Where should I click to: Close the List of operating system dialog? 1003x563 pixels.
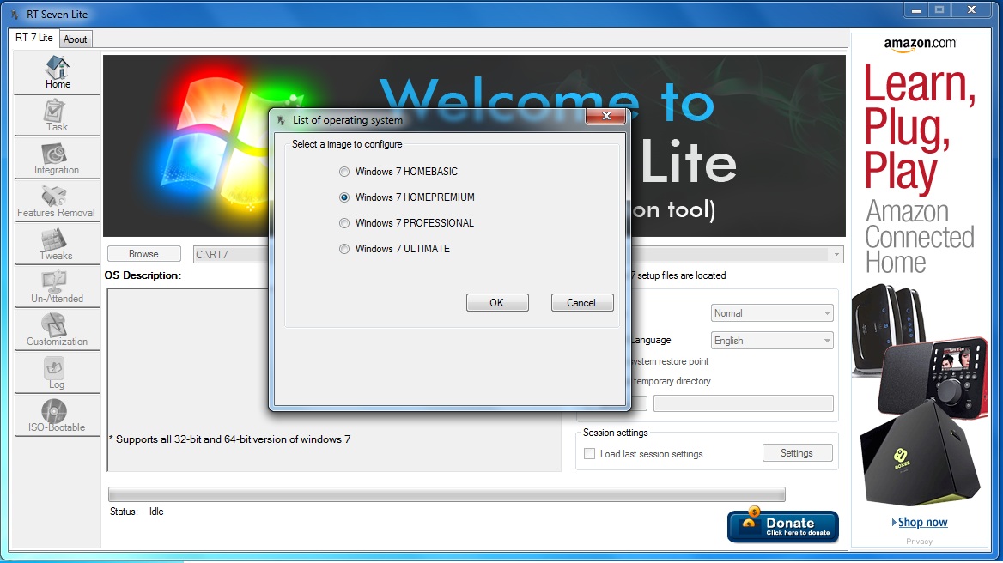pos(605,116)
